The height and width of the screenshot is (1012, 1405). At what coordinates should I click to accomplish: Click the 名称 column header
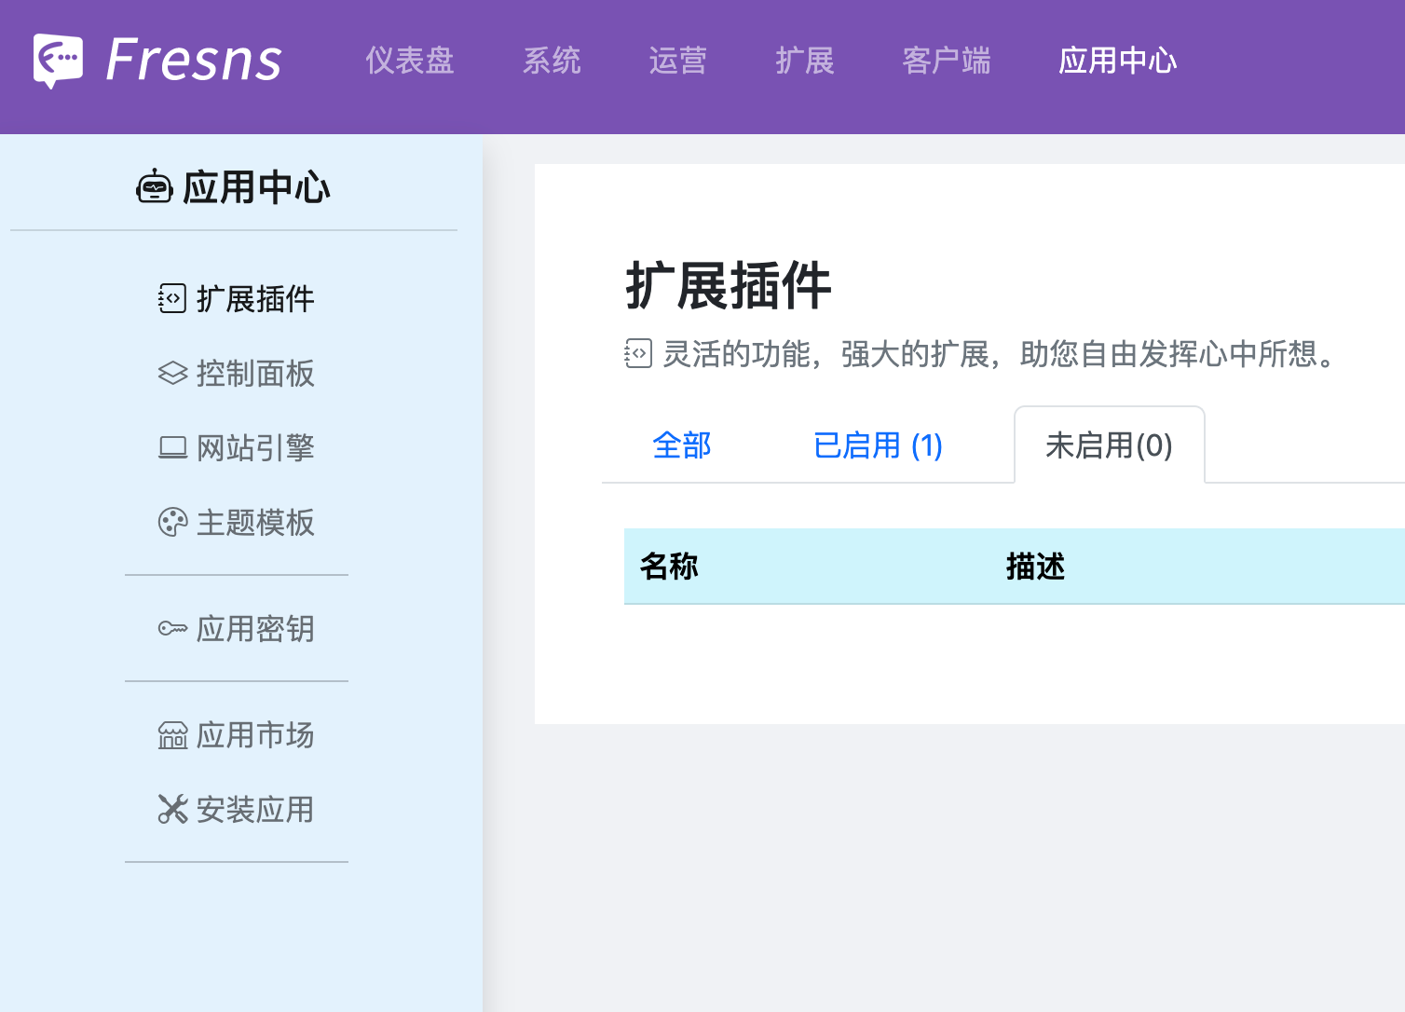669,566
